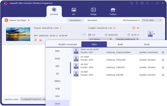Image resolution: width=167 pixels, height=106 pixels.
Task: Choose M4V in the format list
Action: pos(57,51)
